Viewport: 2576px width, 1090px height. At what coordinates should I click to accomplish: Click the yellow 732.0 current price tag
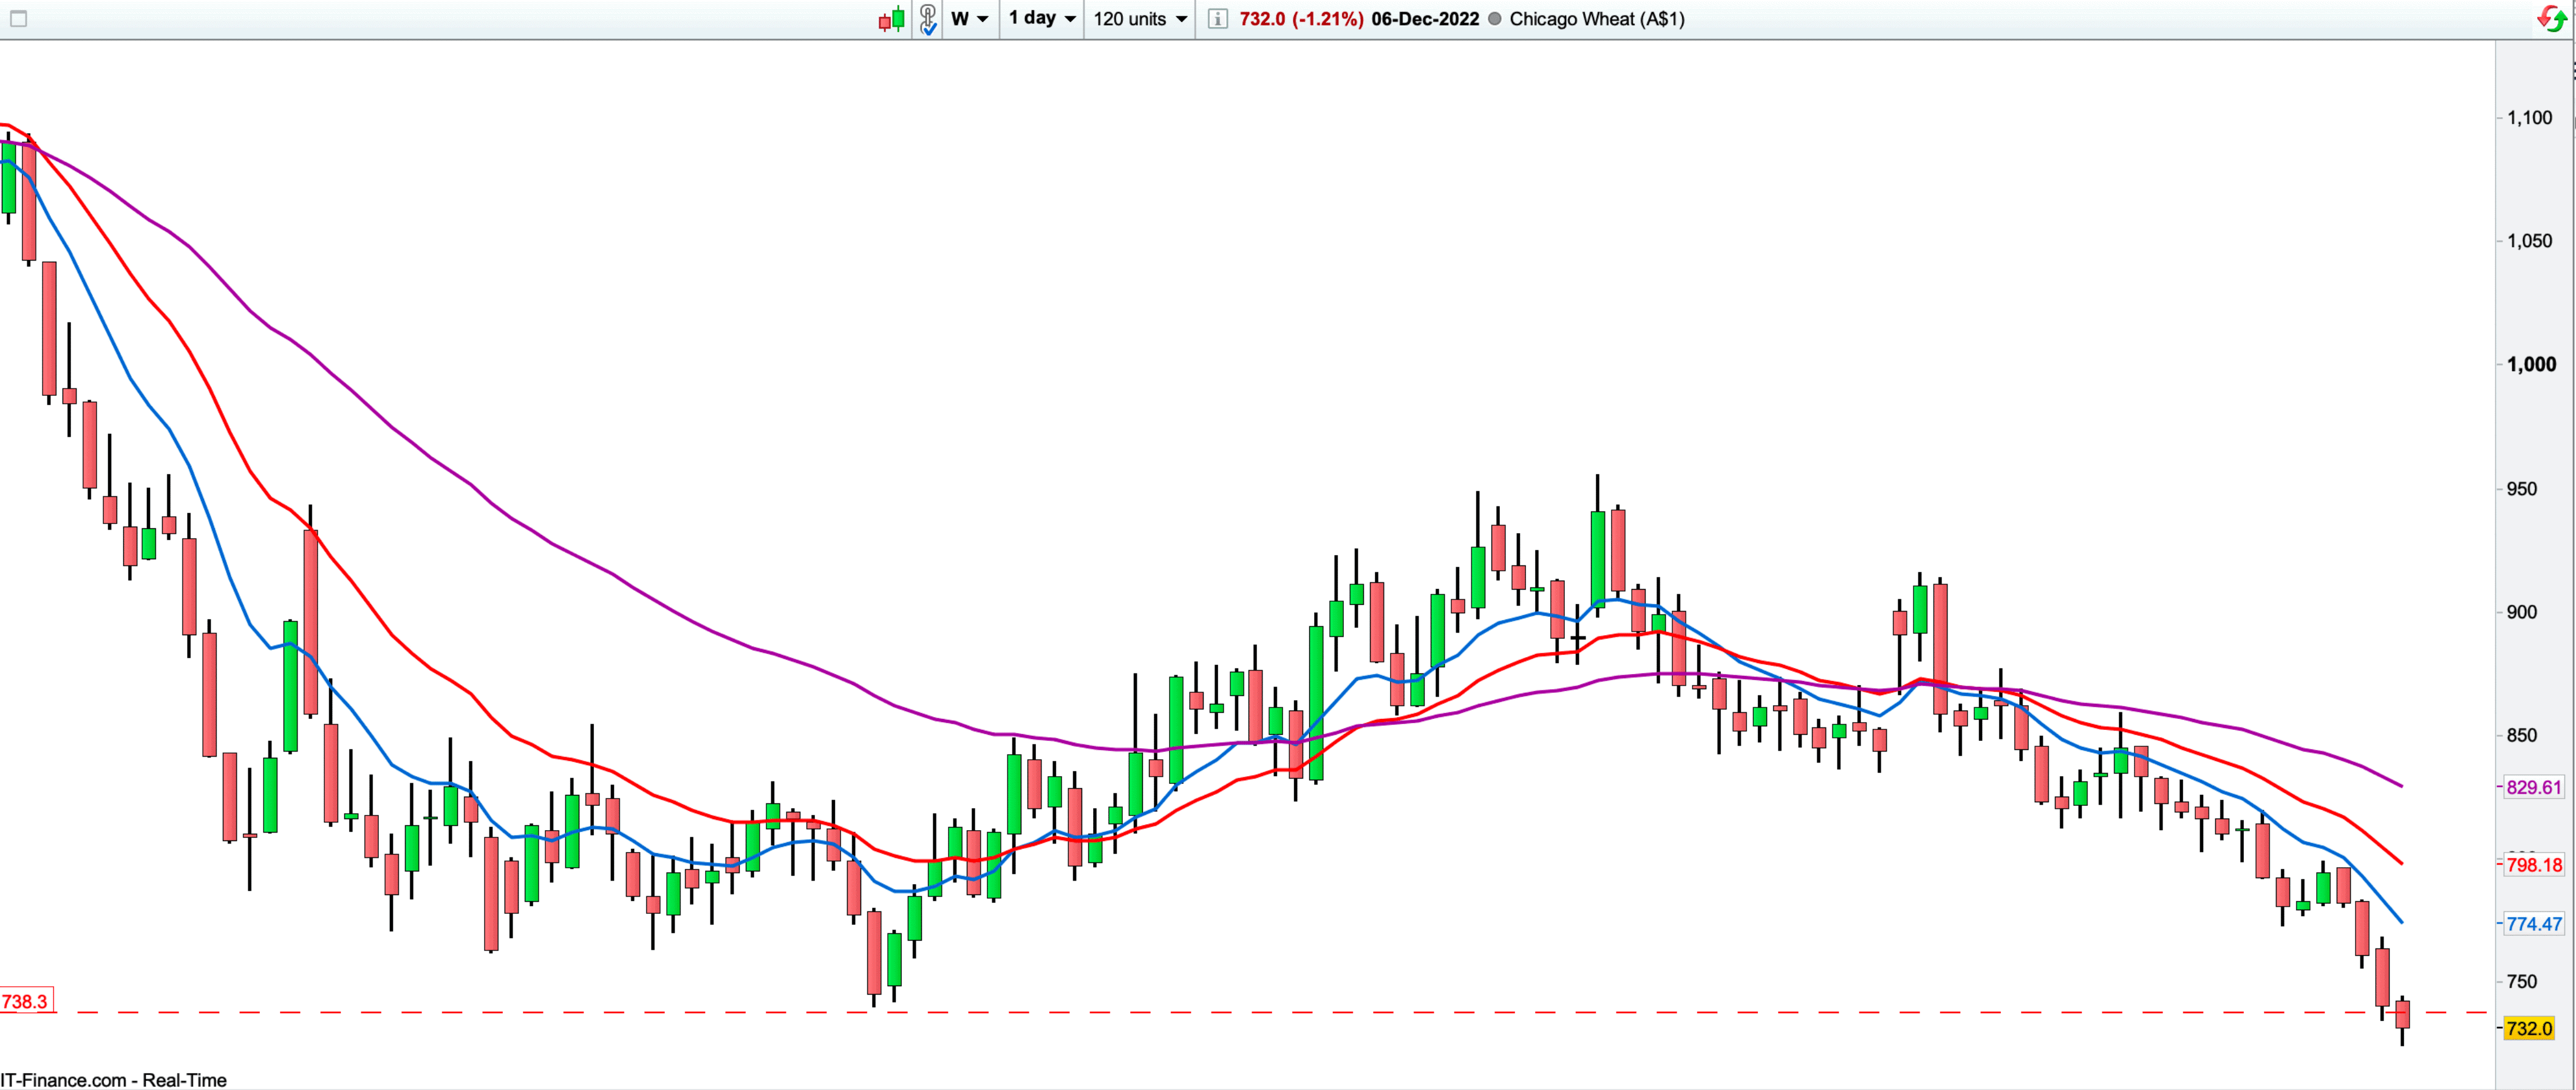click(x=2528, y=1028)
